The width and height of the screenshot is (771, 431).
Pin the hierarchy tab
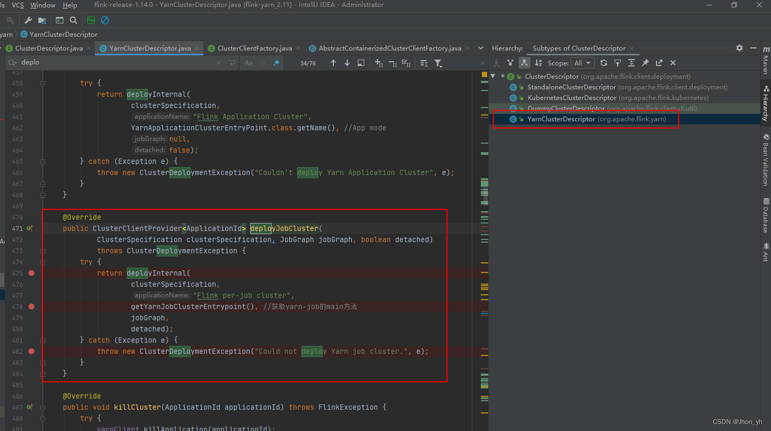(x=645, y=63)
